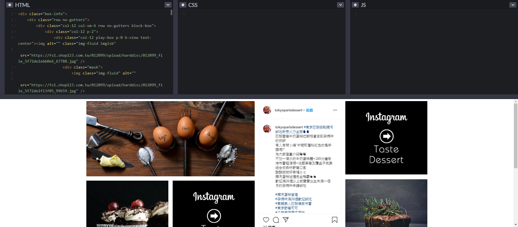Click the profile avatar in the Instagram post header
This screenshot has height=227, width=518.
point(267,110)
